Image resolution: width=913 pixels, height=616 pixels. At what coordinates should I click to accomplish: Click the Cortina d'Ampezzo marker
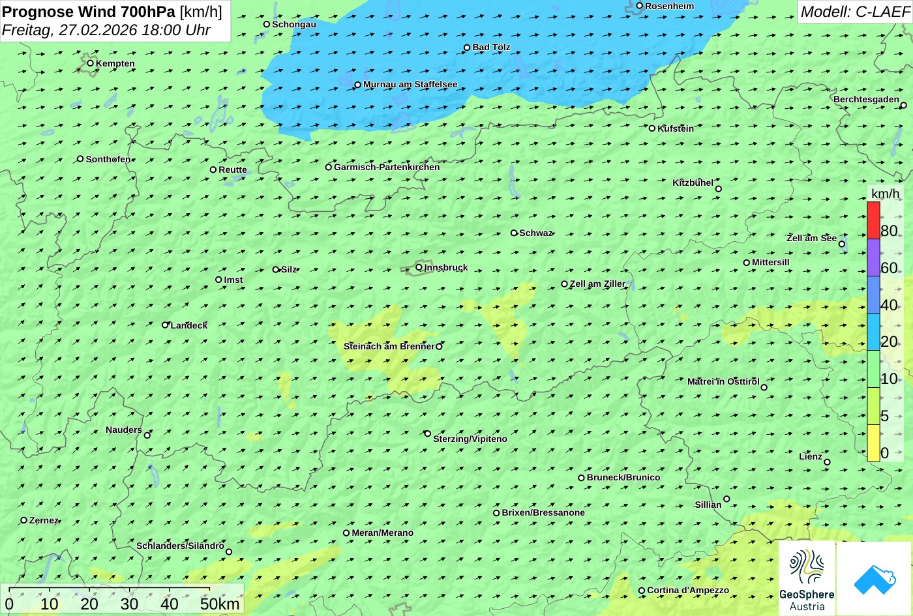(x=642, y=591)
